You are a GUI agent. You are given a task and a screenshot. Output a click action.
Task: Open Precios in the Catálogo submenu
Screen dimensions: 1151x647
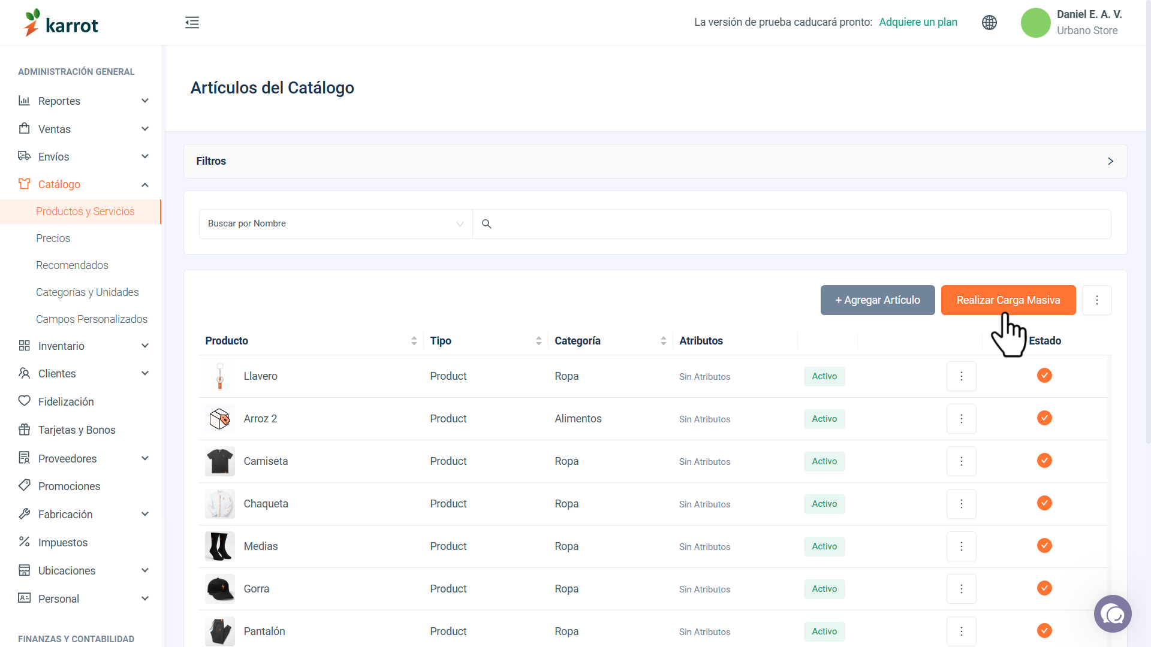tap(53, 238)
